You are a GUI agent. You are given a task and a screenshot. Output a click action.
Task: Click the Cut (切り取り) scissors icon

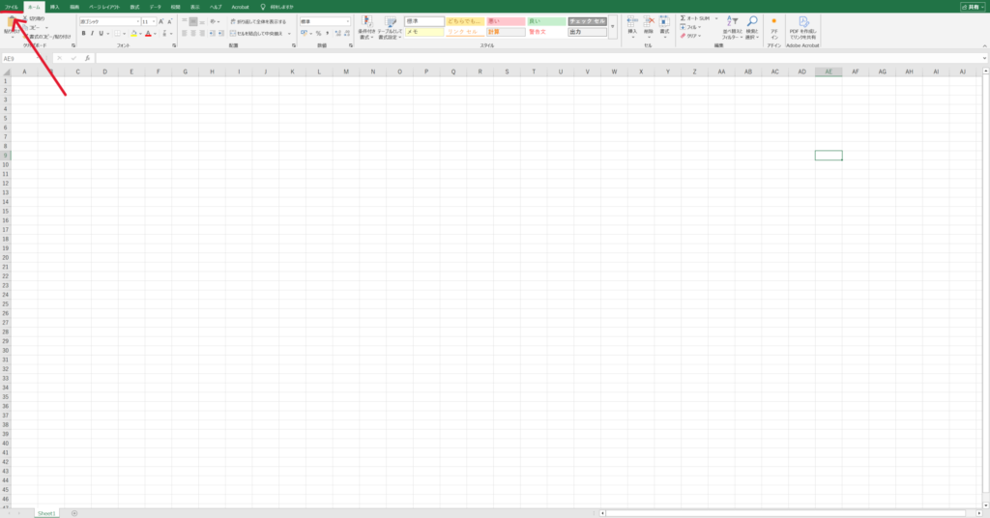(x=26, y=18)
